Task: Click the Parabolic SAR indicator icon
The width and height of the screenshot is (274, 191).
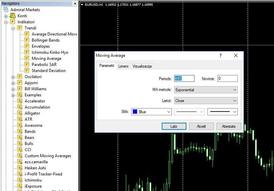Action: click(x=27, y=64)
